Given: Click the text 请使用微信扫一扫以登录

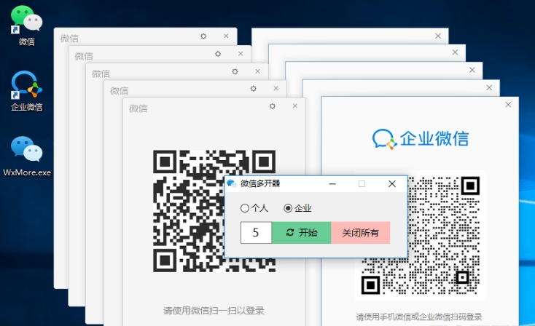Looking at the screenshot, I should pyautogui.click(x=214, y=311).
